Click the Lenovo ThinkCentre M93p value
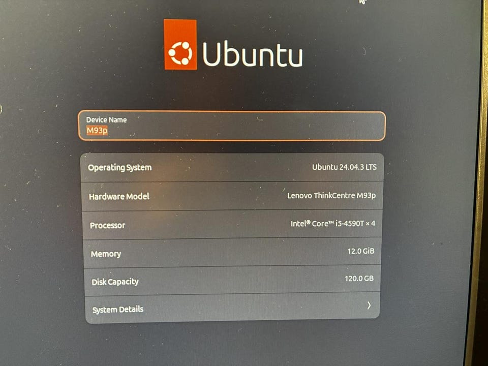Viewport: 488px width, 366px height. coord(331,195)
